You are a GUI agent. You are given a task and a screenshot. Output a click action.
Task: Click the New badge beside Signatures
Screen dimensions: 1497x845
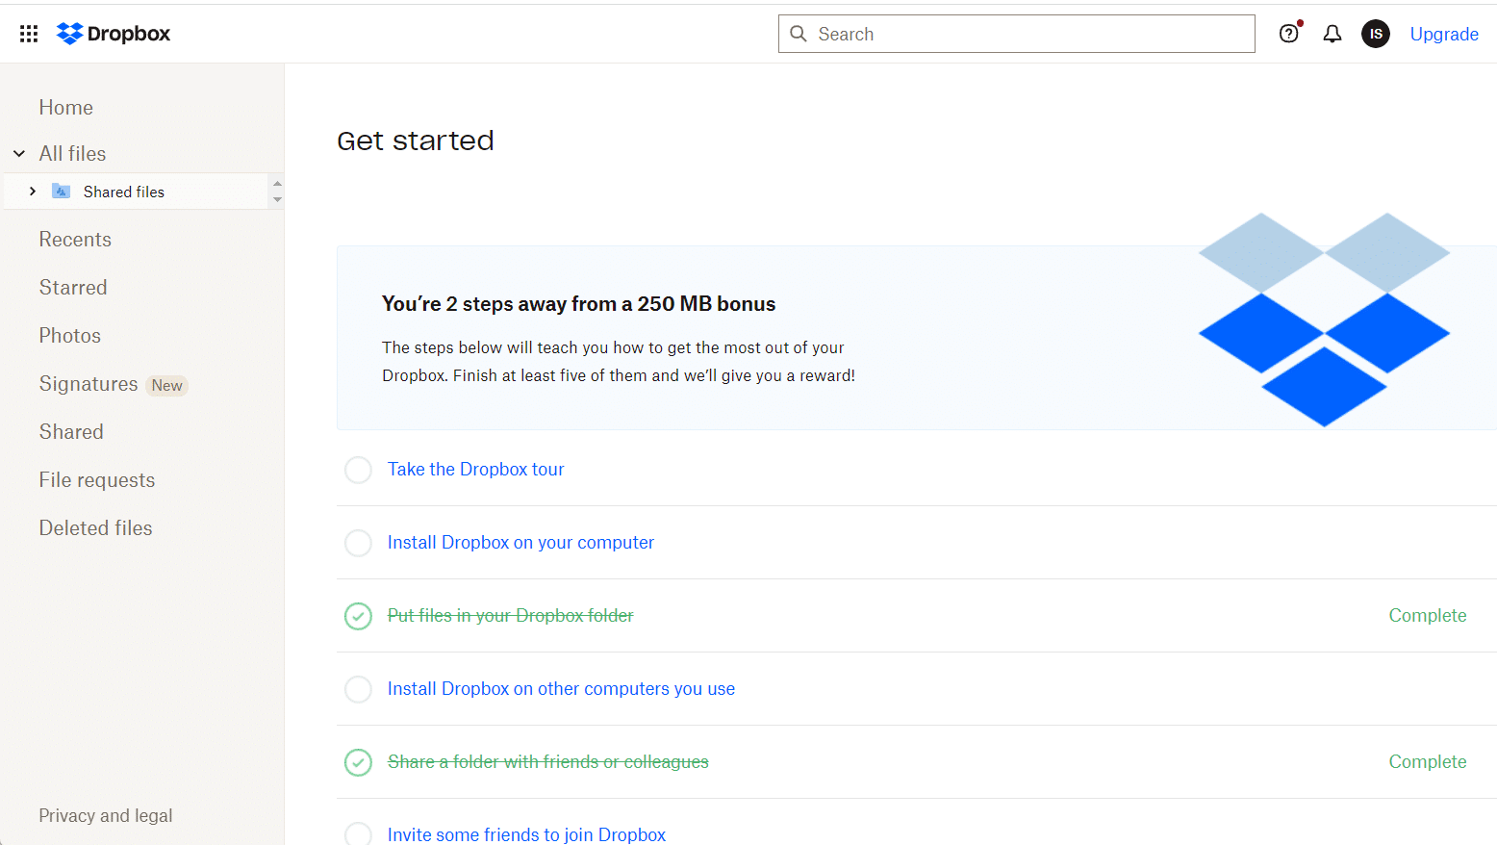point(166,385)
